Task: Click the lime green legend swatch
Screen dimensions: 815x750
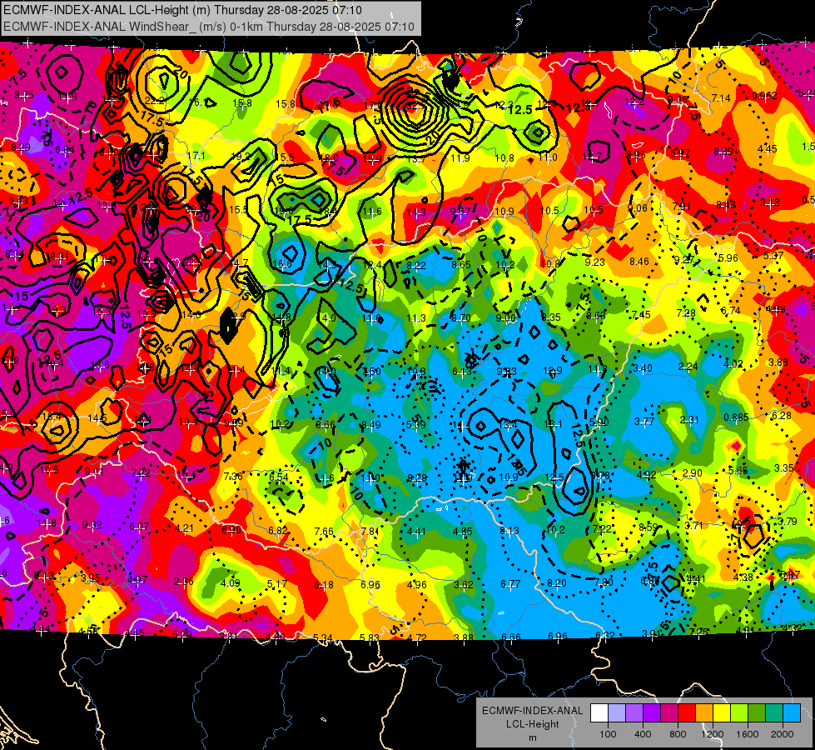Action: point(739,713)
